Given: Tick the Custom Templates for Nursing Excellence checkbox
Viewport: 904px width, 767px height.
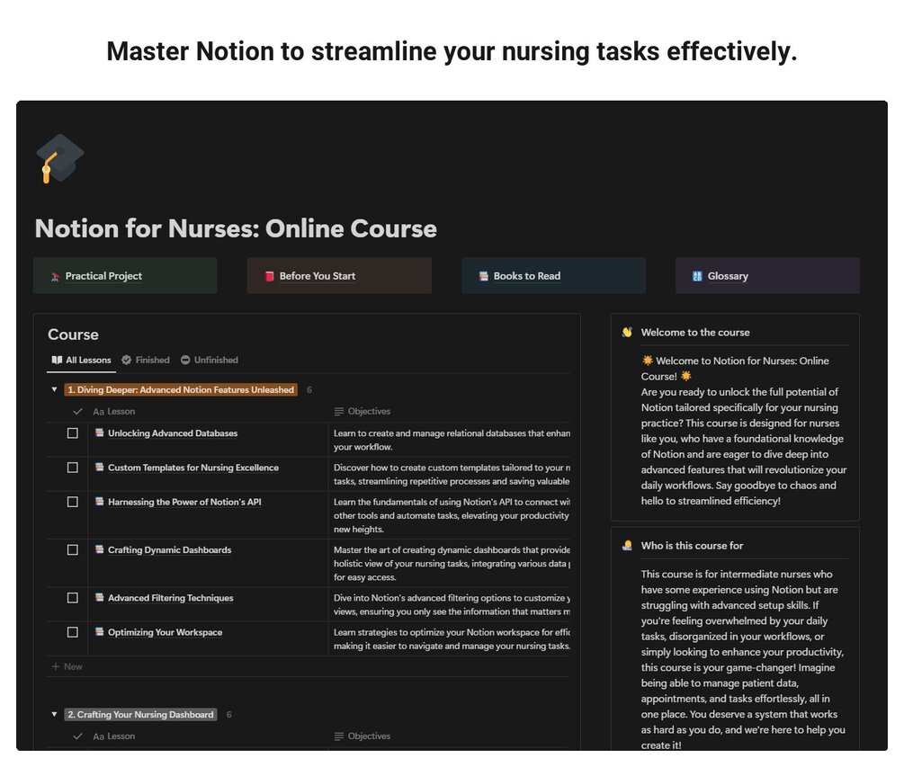Looking at the screenshot, I should click(73, 468).
